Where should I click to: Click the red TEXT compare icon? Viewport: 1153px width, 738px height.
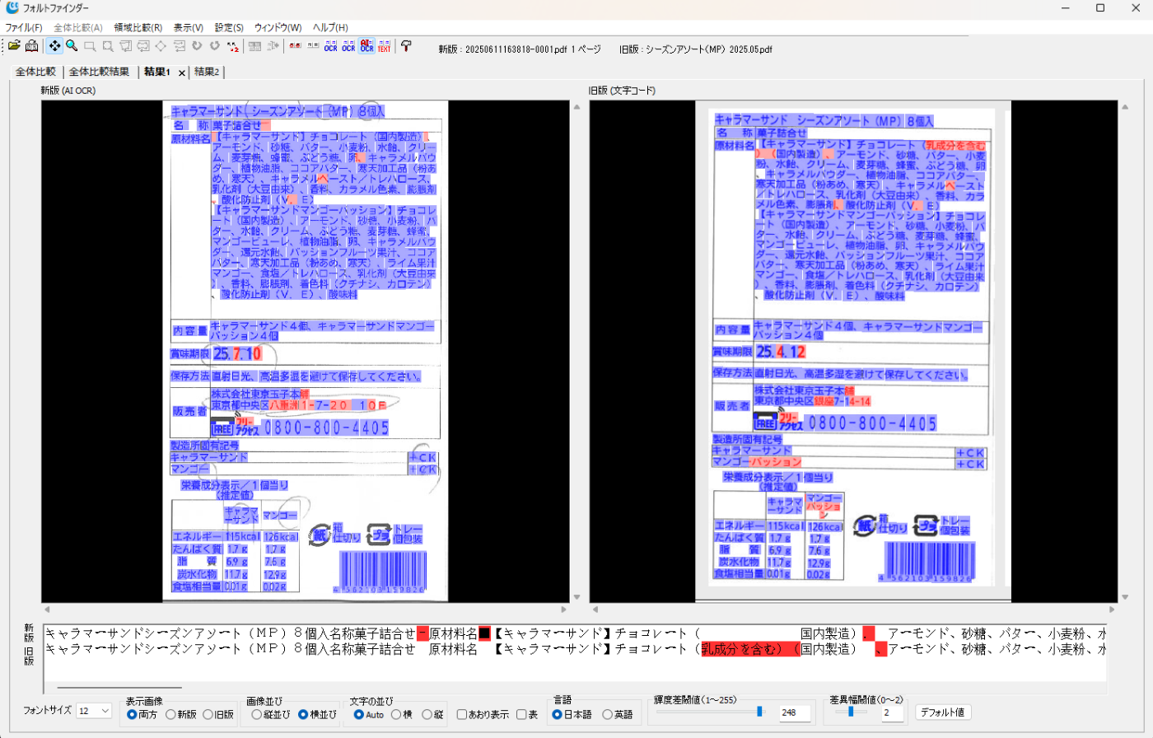point(385,46)
